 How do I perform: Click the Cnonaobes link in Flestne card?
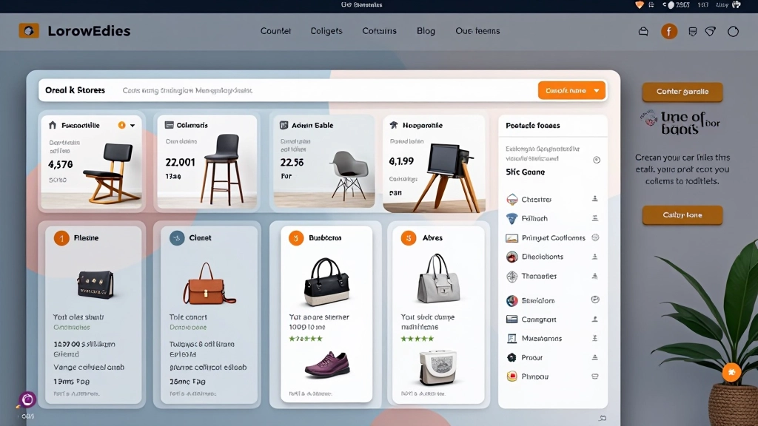[72, 327]
